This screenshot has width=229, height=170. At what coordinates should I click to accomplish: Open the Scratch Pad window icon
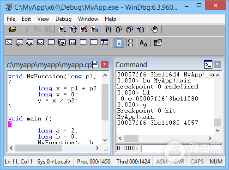coord(83,42)
